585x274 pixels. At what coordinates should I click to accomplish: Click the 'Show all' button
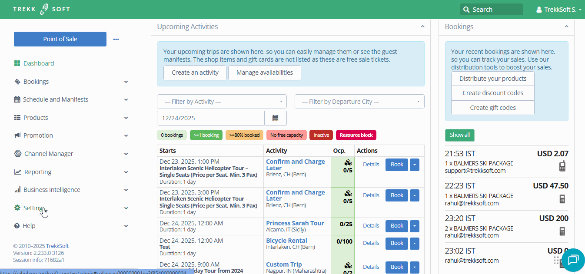coord(459,135)
